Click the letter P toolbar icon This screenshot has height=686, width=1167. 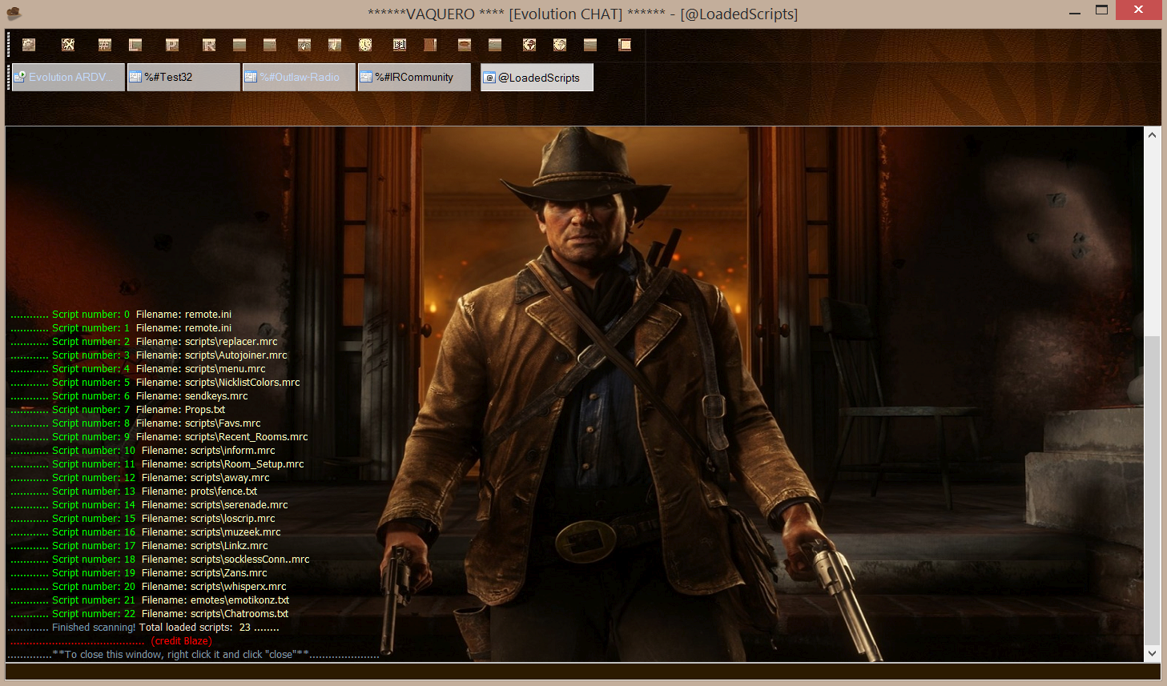(172, 45)
